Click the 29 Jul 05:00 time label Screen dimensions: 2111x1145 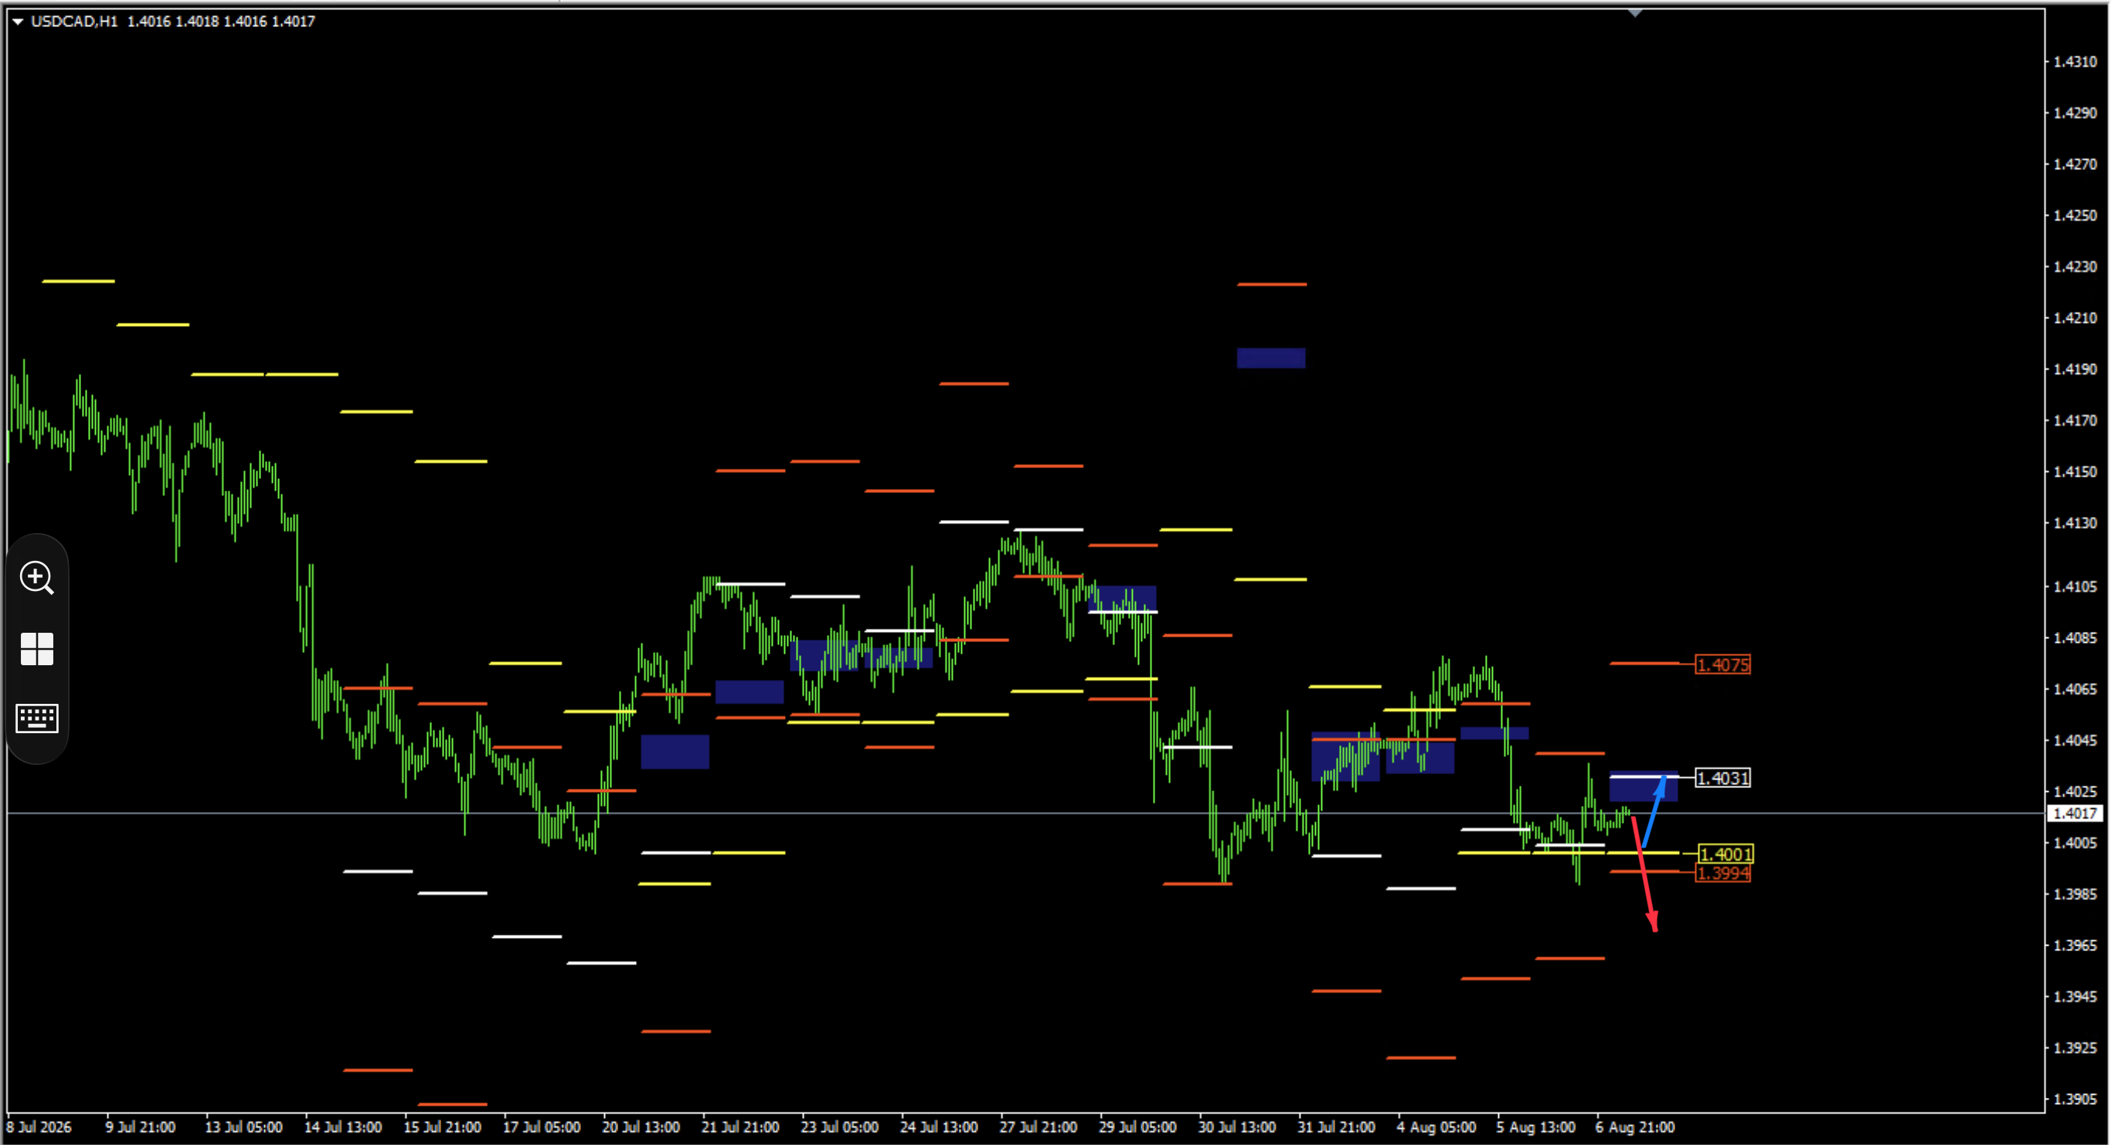1137,1128
